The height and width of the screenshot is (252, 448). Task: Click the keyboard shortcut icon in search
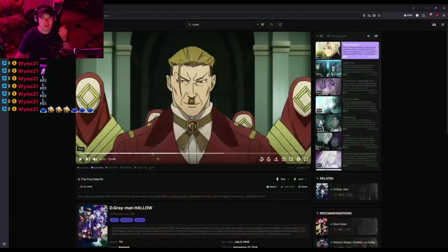[262, 24]
